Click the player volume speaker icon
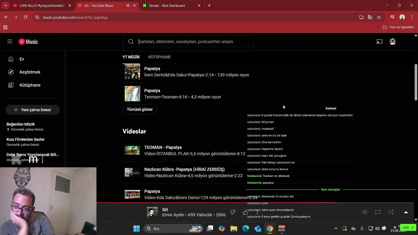The height and width of the screenshot is (235, 418). [364, 212]
